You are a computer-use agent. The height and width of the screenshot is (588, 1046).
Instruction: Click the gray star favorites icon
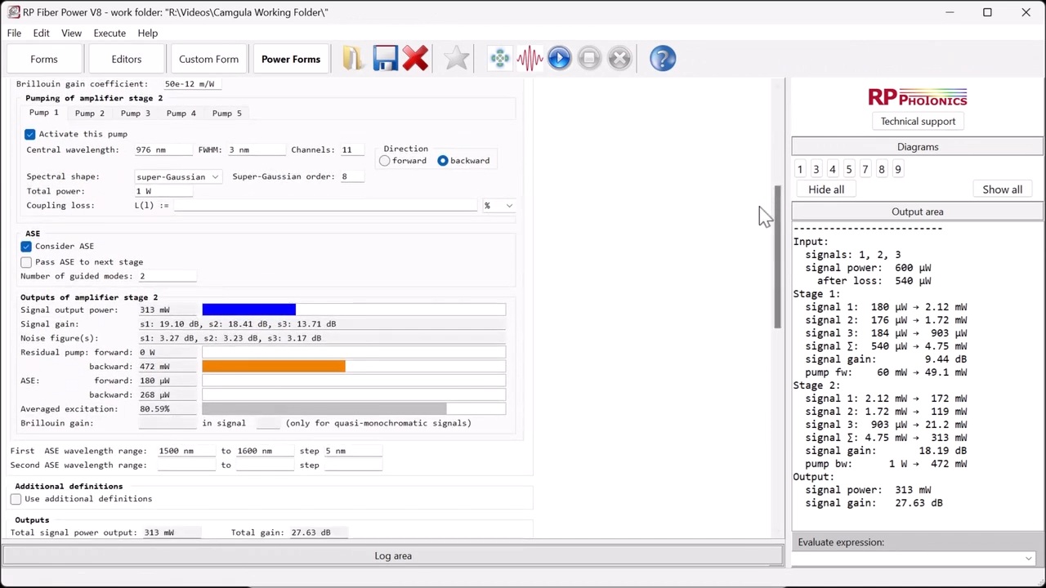457,59
